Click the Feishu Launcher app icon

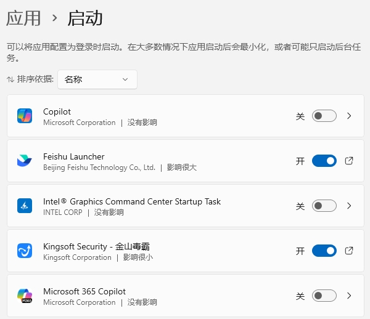25,161
